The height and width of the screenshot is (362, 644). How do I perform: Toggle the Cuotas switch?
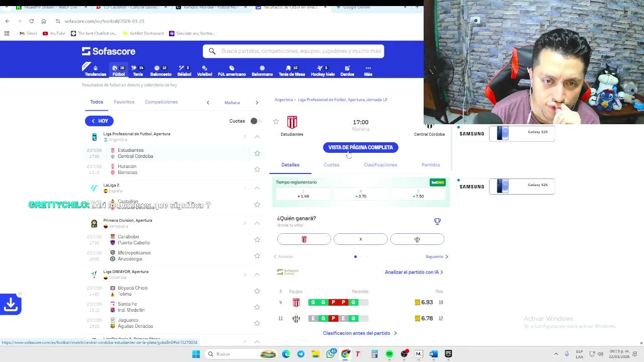coord(256,121)
